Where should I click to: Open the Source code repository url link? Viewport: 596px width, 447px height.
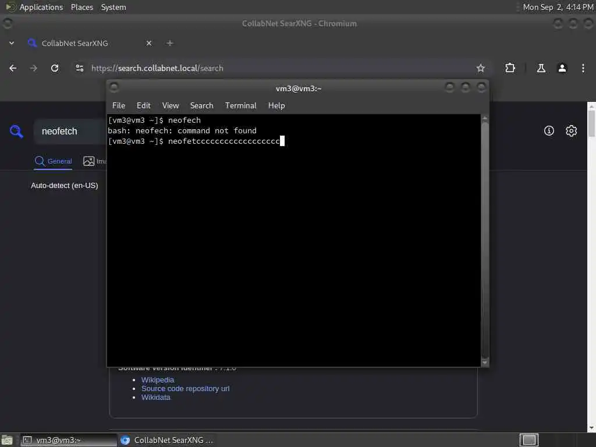(x=186, y=388)
